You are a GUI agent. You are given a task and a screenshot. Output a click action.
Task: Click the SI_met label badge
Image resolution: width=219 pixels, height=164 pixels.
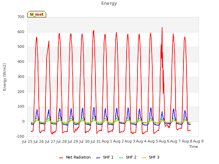(37, 14)
